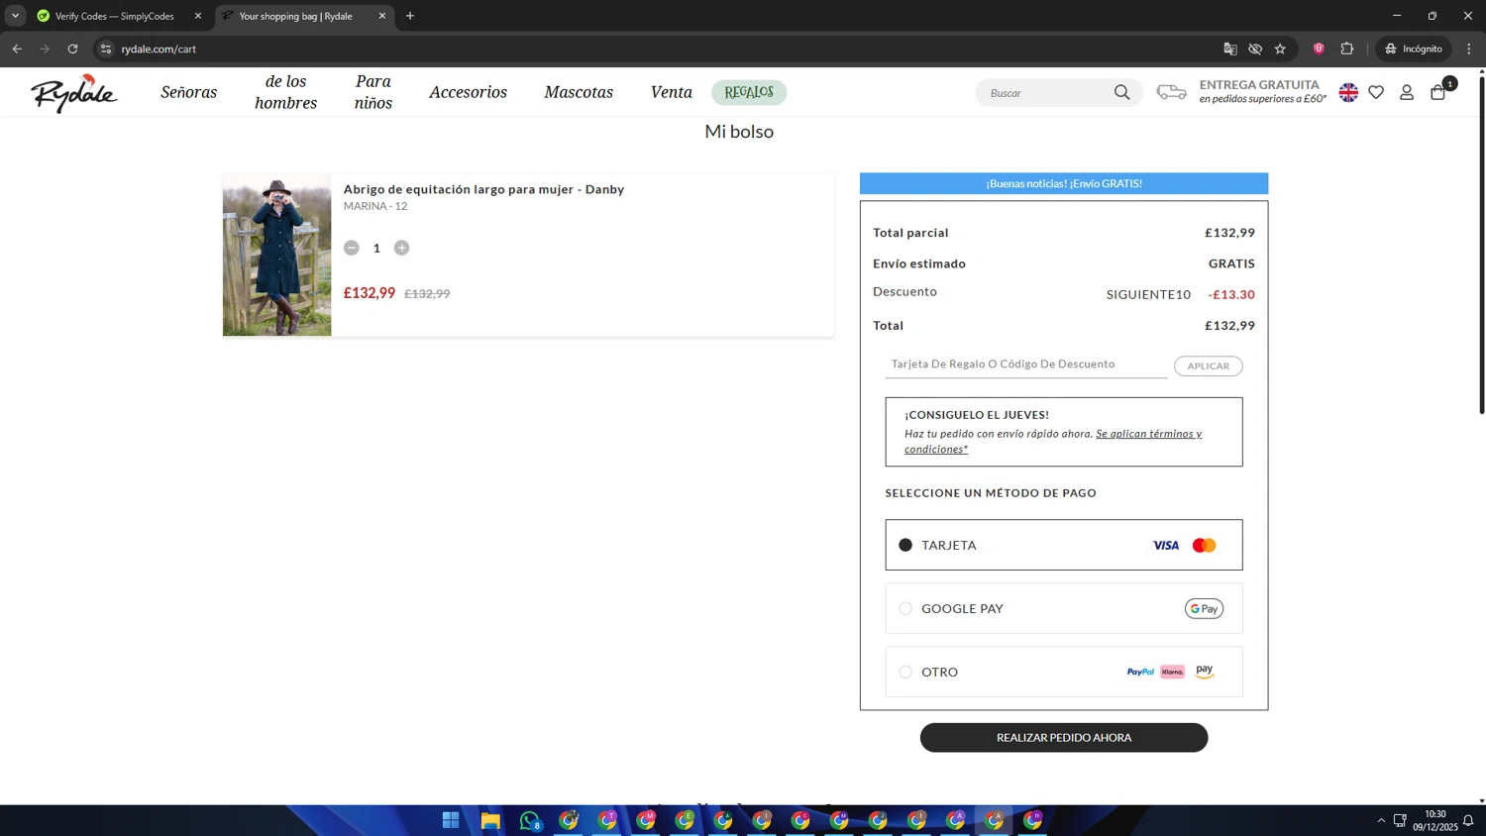Open Windows Start menu
1486x836 pixels.
pyautogui.click(x=451, y=820)
